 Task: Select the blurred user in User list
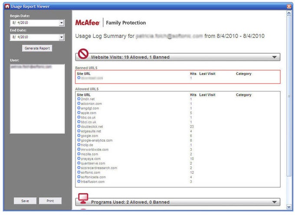click(31, 67)
